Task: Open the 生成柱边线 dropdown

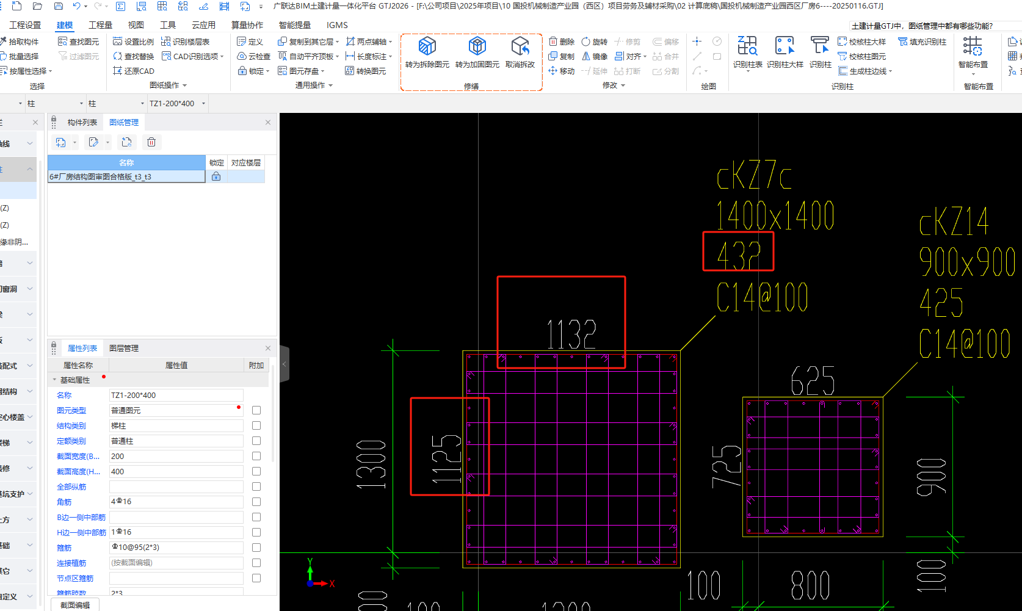Action: (x=891, y=71)
